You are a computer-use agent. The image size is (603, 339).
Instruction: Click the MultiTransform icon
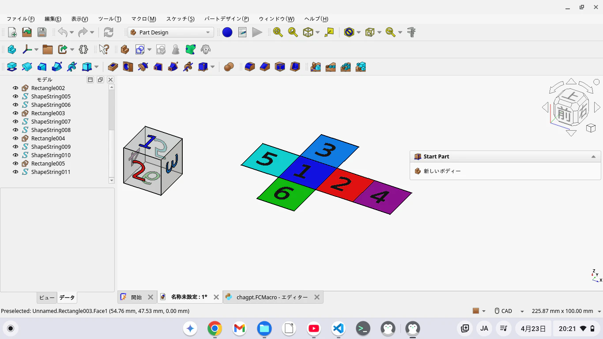361,67
